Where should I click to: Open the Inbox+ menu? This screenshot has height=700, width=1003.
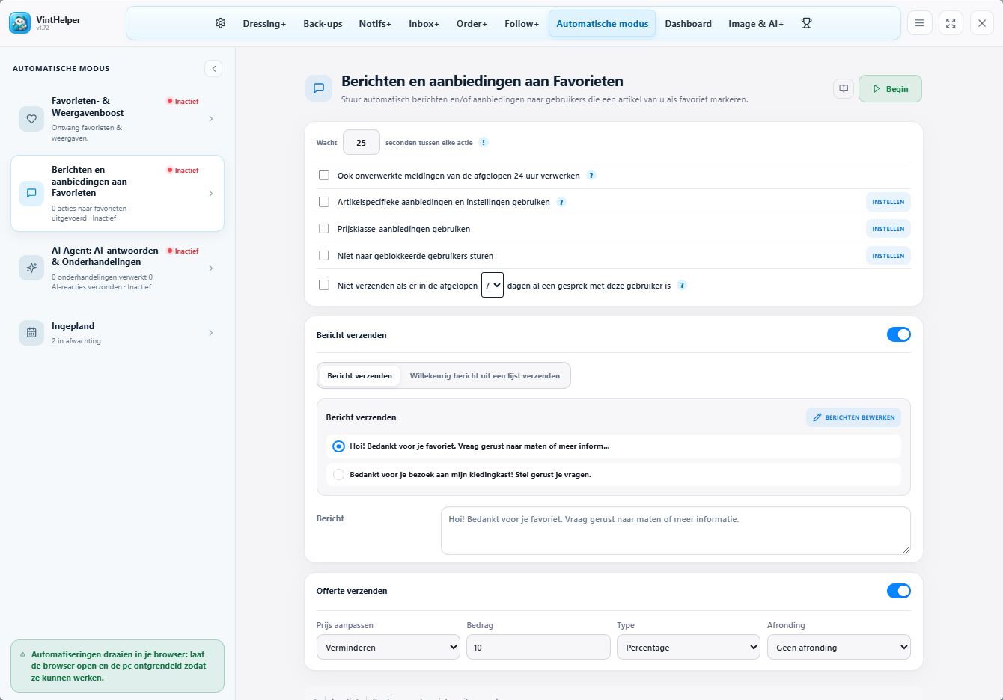424,24
